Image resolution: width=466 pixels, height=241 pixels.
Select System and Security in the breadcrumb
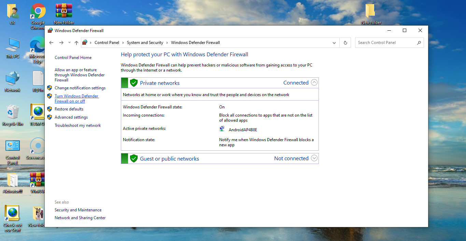[145, 42]
